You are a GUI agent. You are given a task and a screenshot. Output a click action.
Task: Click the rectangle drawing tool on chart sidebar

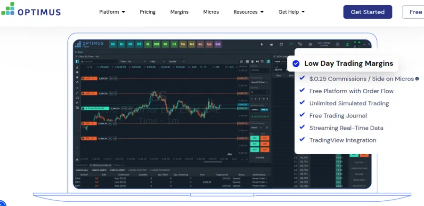click(77, 98)
